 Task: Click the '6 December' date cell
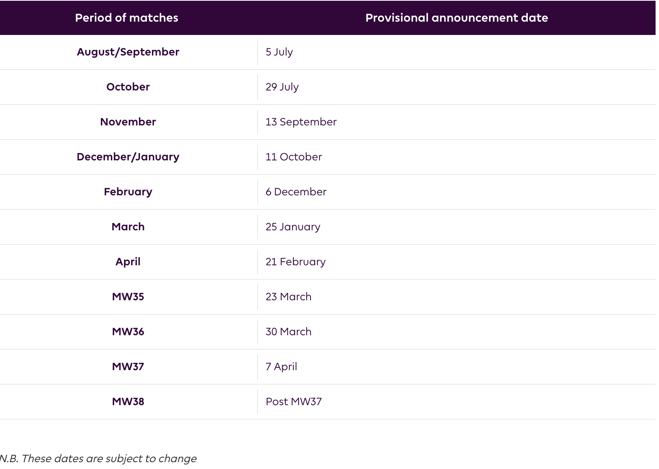(x=296, y=192)
